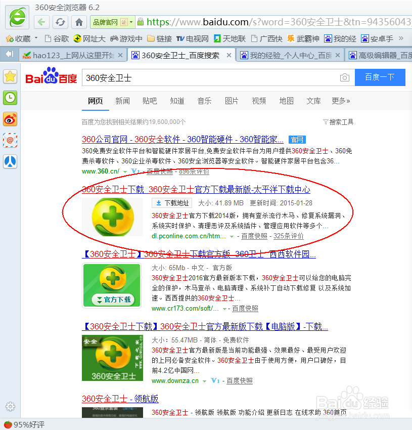Open the 天地联 bookmark
This screenshot has width=412, height=430.
tap(230, 38)
